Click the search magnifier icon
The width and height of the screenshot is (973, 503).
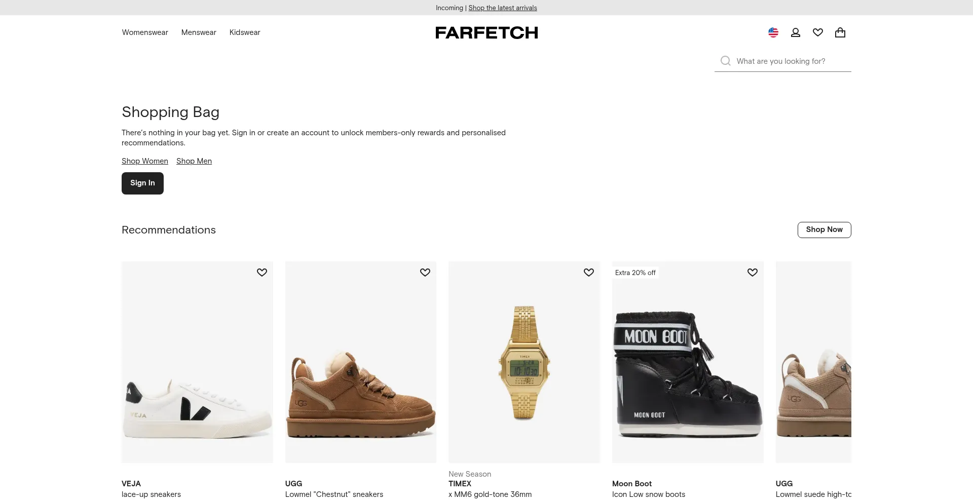(726, 61)
